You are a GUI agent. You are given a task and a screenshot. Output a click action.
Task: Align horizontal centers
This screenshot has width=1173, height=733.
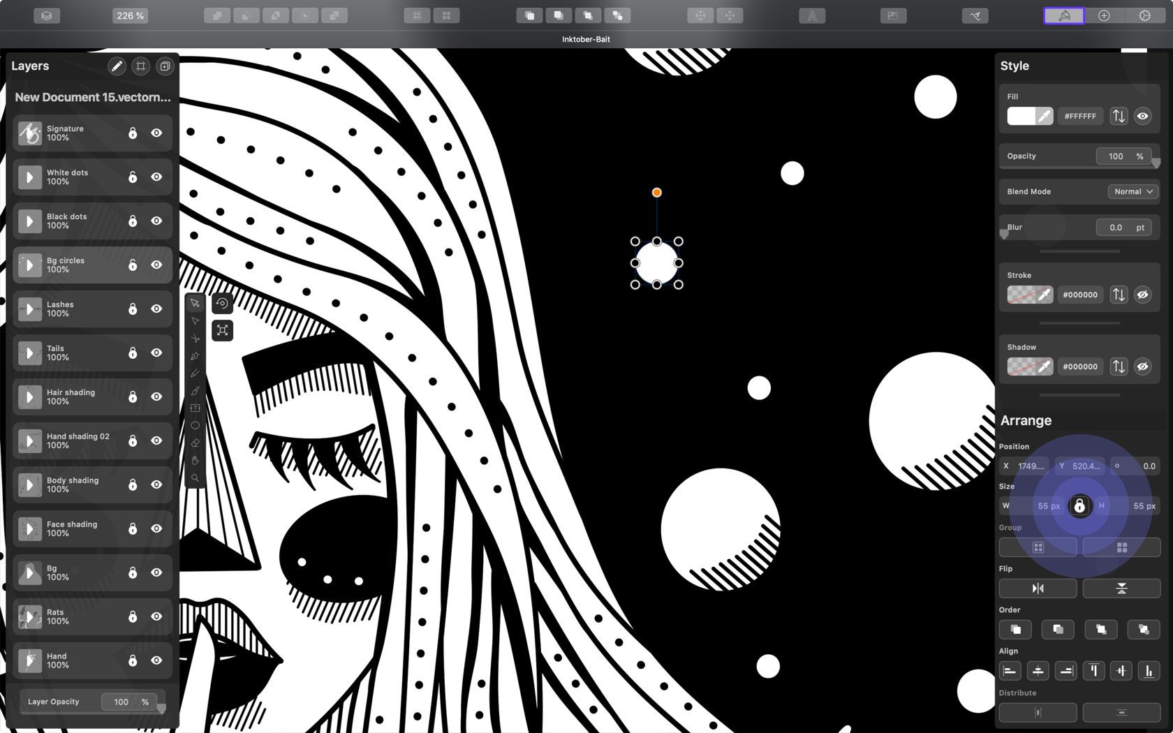(1038, 671)
